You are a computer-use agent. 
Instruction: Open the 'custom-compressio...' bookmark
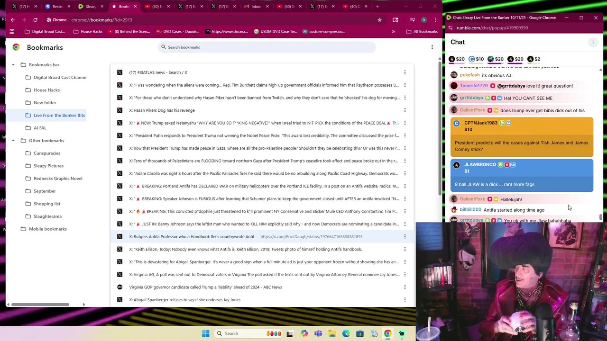(323, 32)
